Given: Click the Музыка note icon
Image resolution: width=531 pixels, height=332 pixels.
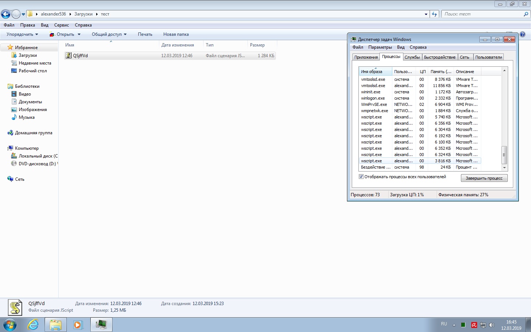Looking at the screenshot, I should coord(14,117).
